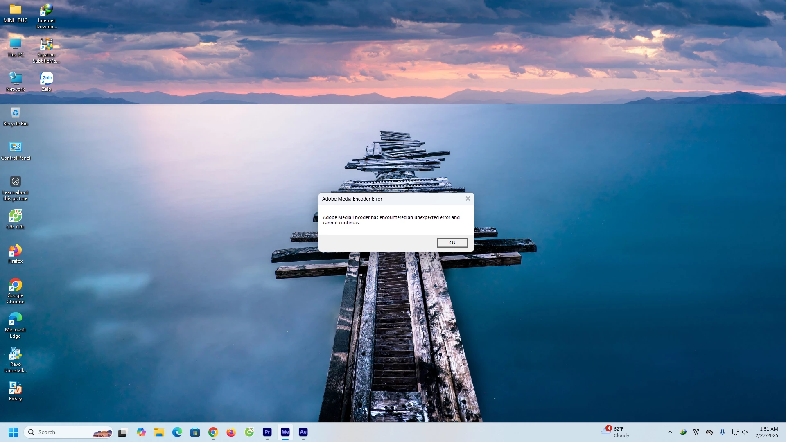786x442 pixels.
Task: Launch the Coc Coc browser from the taskbar
Action: (249, 432)
